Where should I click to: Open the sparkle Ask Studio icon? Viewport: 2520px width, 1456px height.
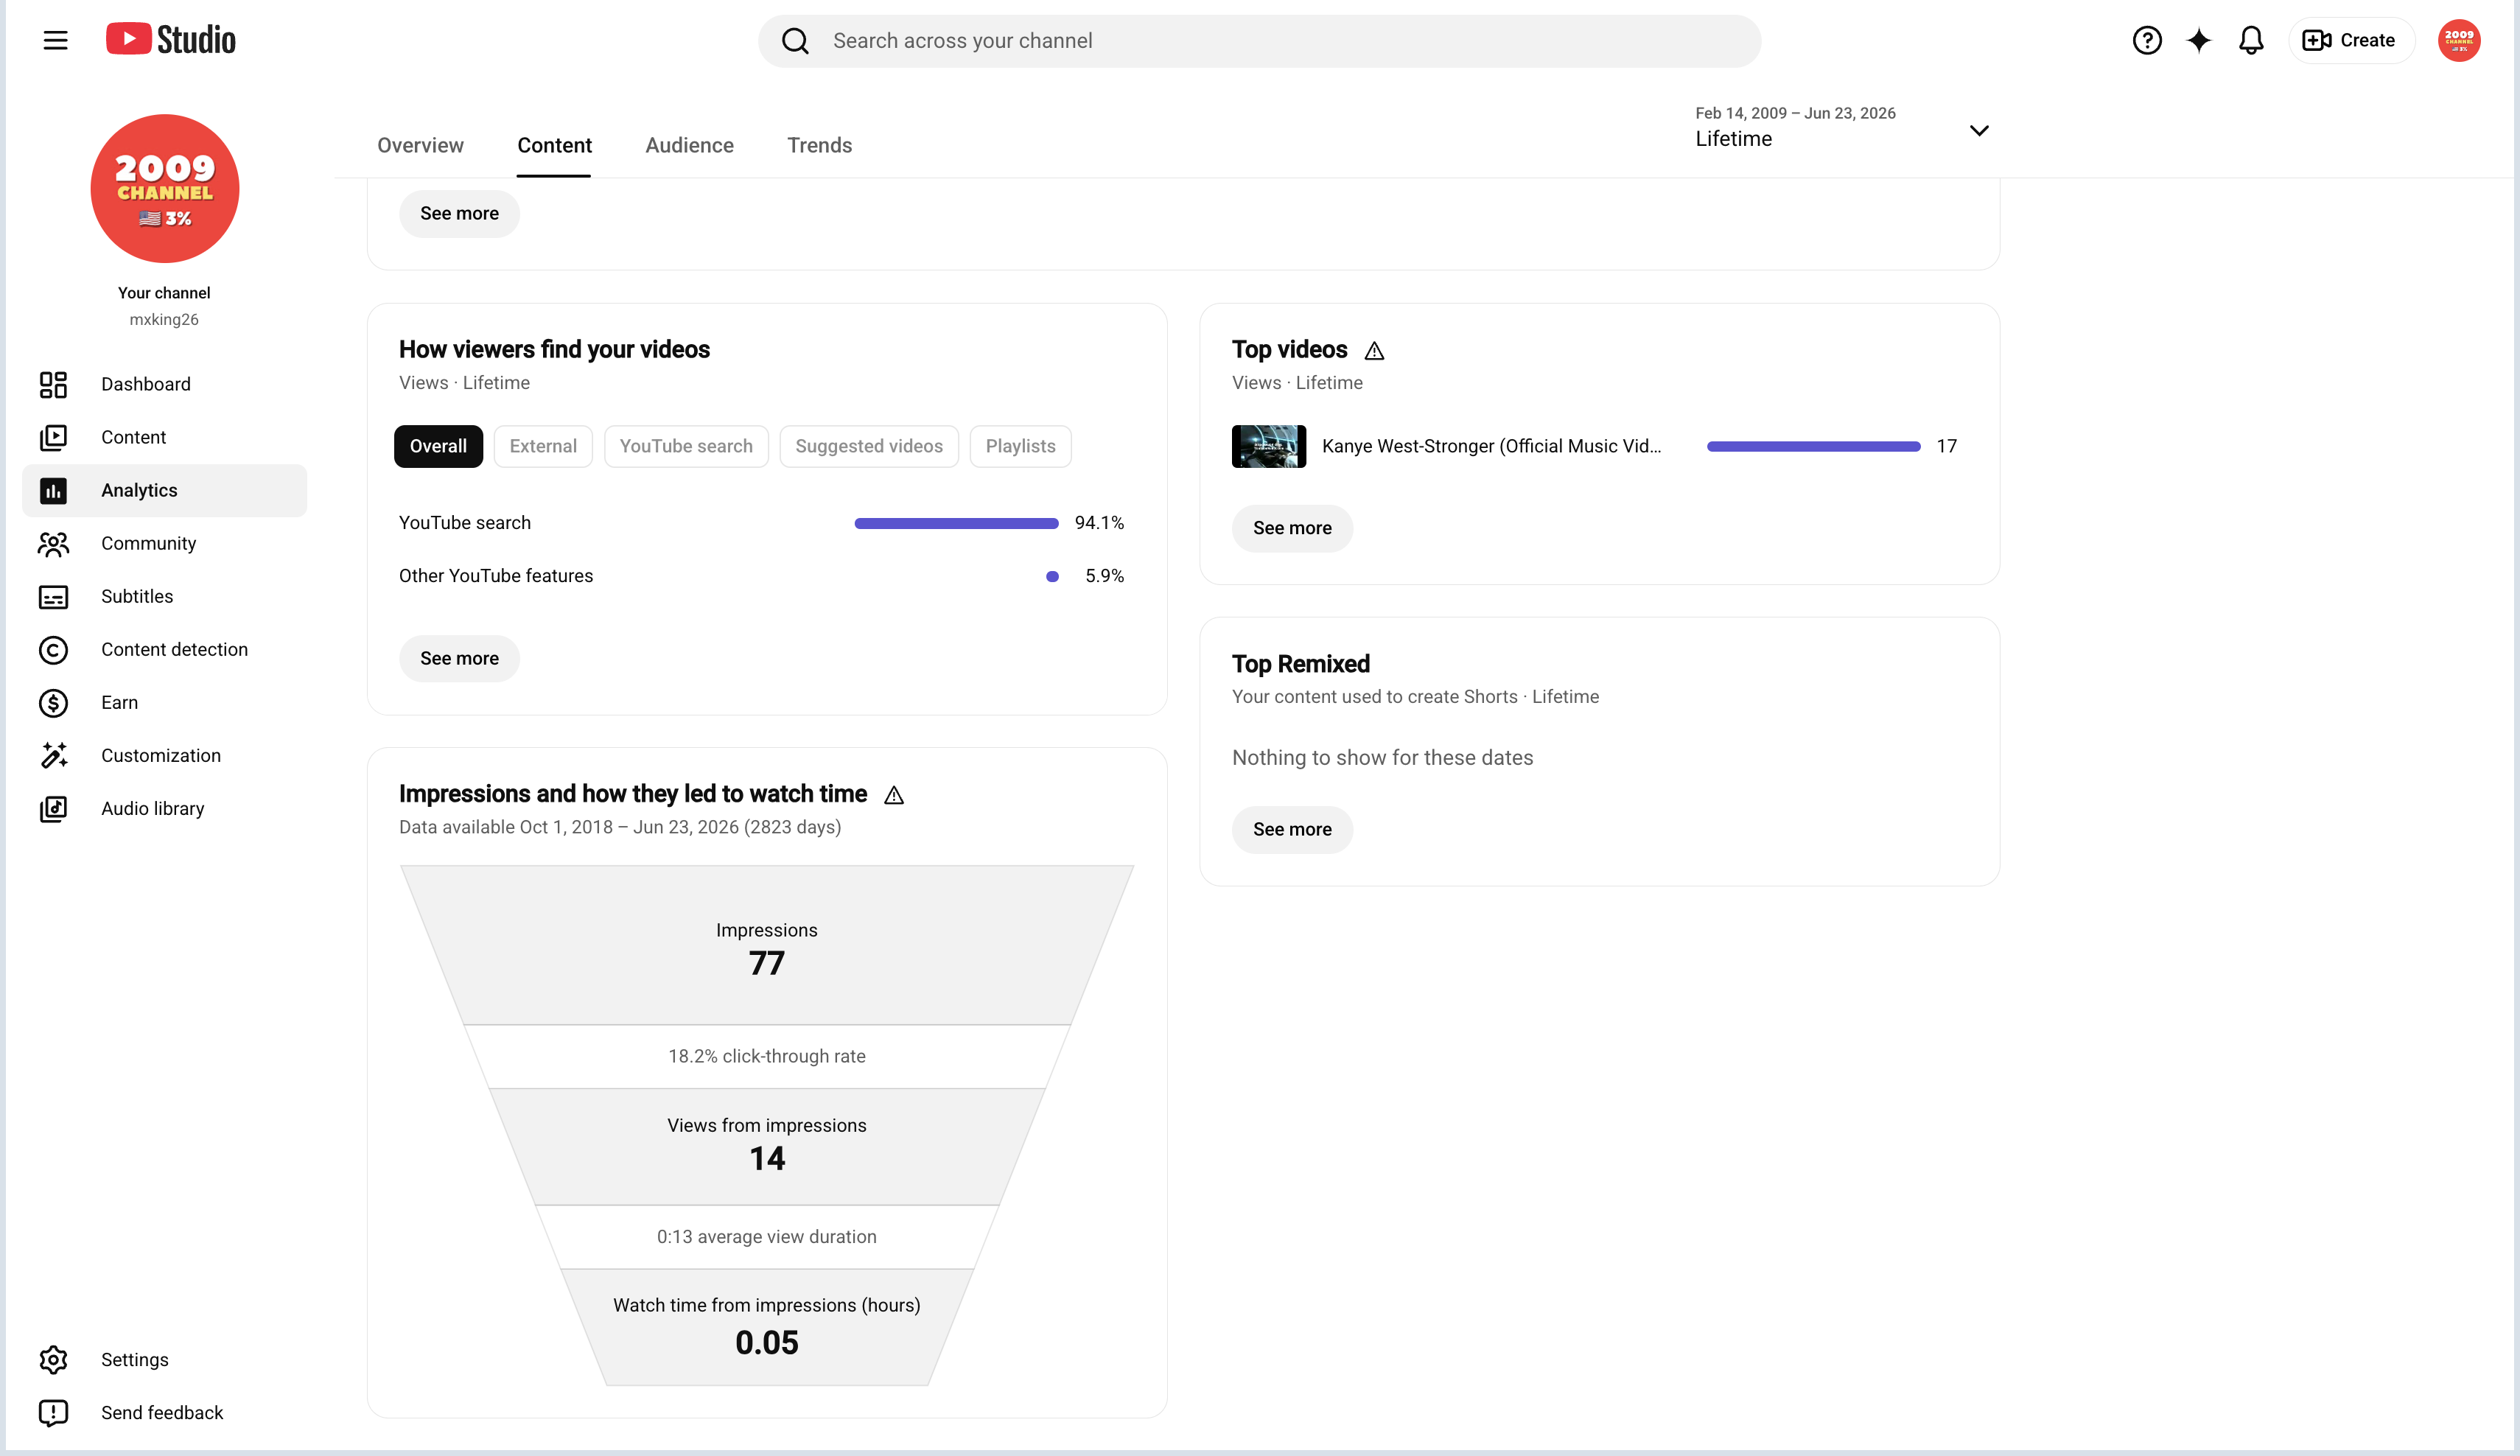2198,40
